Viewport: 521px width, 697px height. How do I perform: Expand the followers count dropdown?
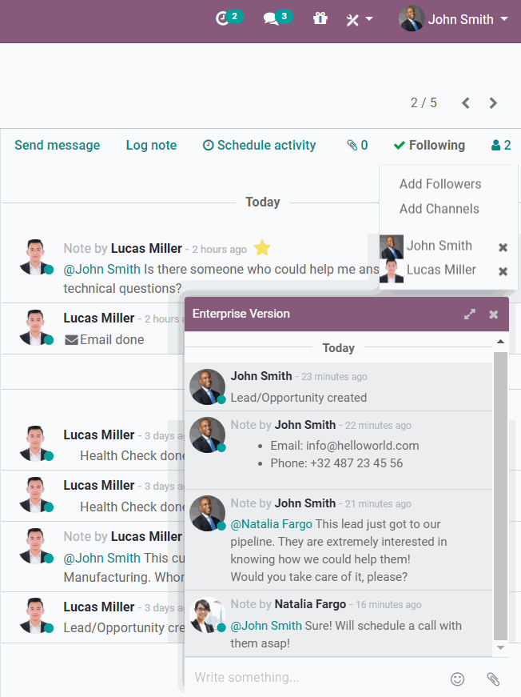501,145
